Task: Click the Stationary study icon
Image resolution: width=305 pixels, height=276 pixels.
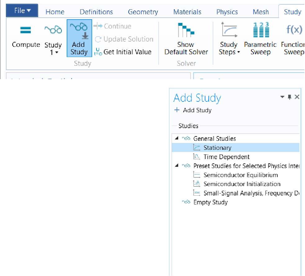Action: pyautogui.click(x=197, y=147)
